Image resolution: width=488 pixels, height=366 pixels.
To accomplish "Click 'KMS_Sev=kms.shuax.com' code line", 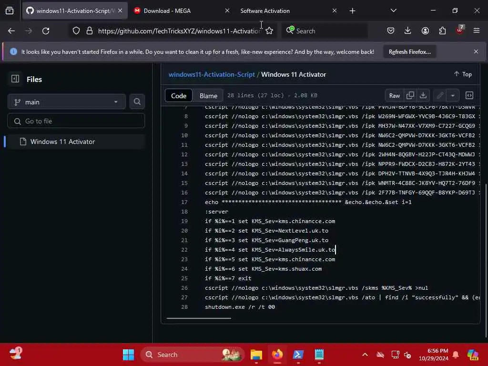I will point(263,269).
